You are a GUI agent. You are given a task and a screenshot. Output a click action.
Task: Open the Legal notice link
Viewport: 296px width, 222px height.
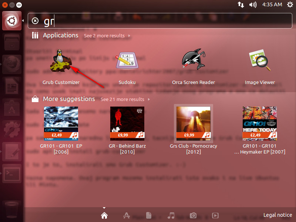tap(278, 215)
